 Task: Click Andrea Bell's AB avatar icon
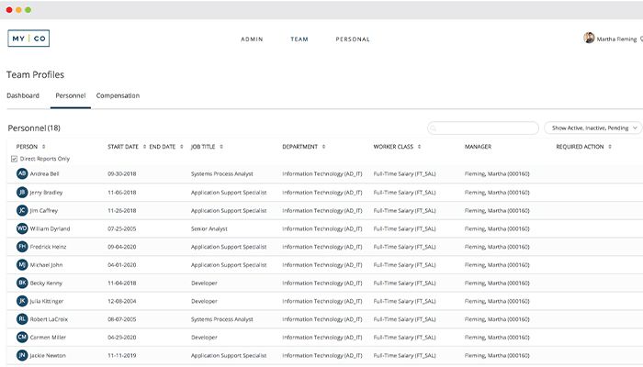tap(22, 173)
